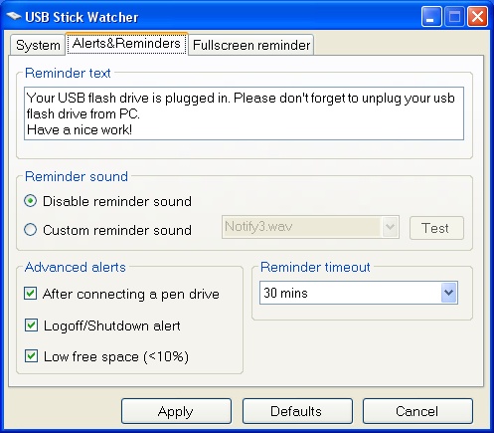Restore settings with Defaults button
The height and width of the screenshot is (433, 494).
[x=297, y=411]
